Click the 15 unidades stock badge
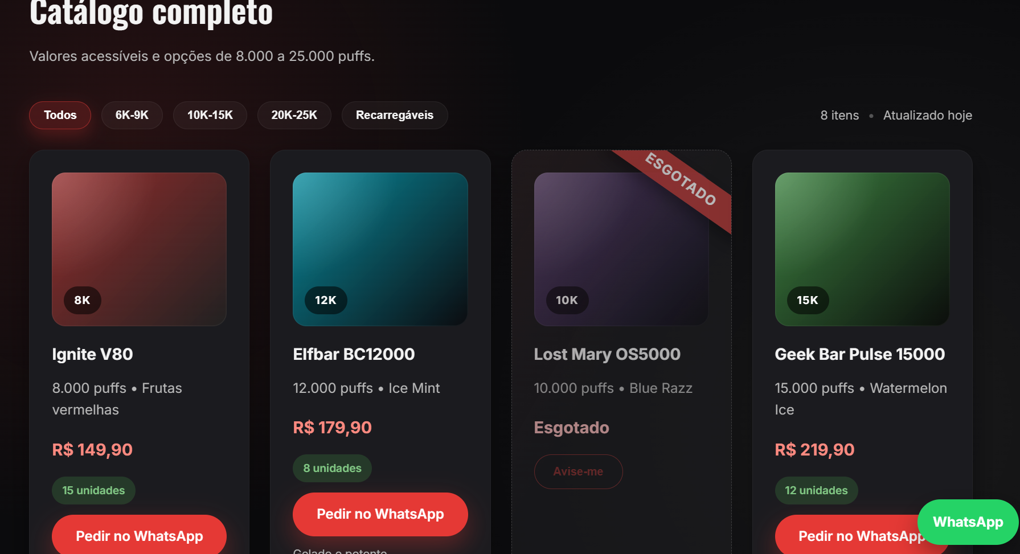 (x=93, y=490)
